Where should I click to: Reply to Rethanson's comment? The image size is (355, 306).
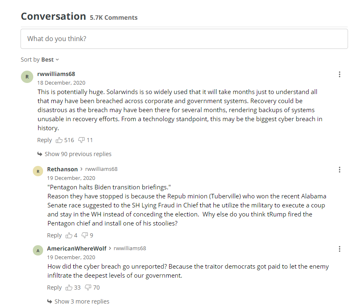(54, 235)
